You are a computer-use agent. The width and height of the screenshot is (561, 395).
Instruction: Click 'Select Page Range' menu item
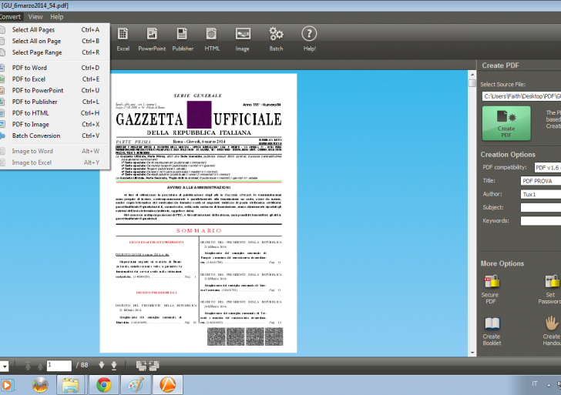pyautogui.click(x=37, y=52)
